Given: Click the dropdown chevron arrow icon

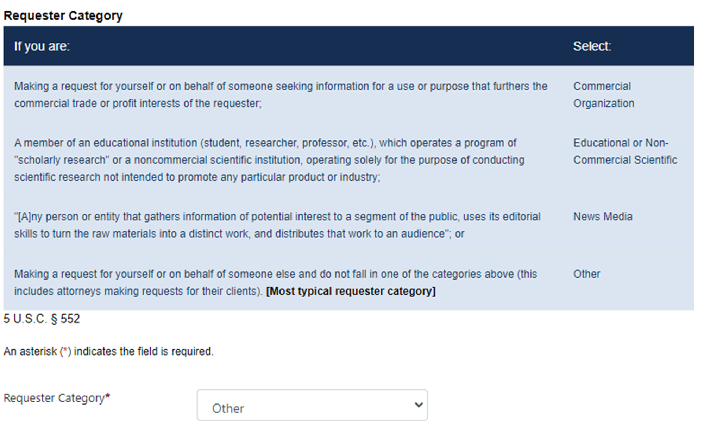Looking at the screenshot, I should 418,405.
